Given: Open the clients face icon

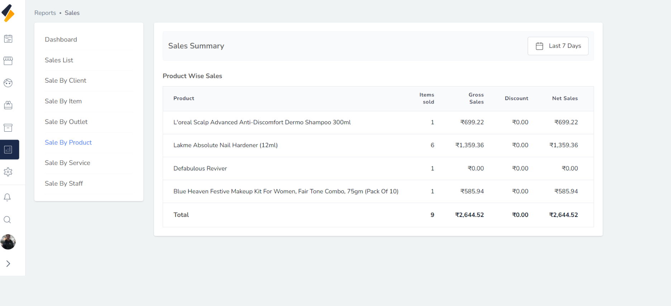Looking at the screenshot, I should (x=8, y=83).
